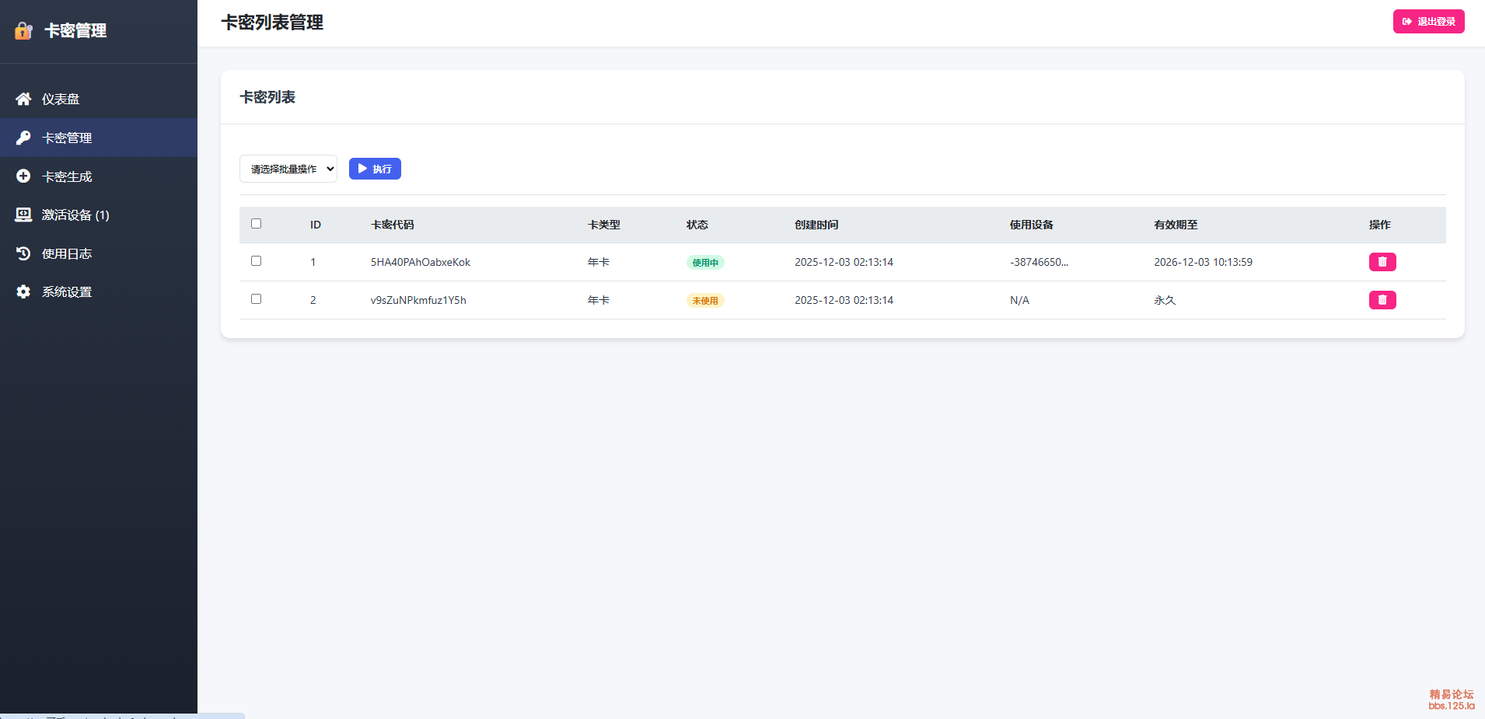Click the lock logo icon beside 卡密管理 title
Screen dimensions: 1485x719
[24, 30]
